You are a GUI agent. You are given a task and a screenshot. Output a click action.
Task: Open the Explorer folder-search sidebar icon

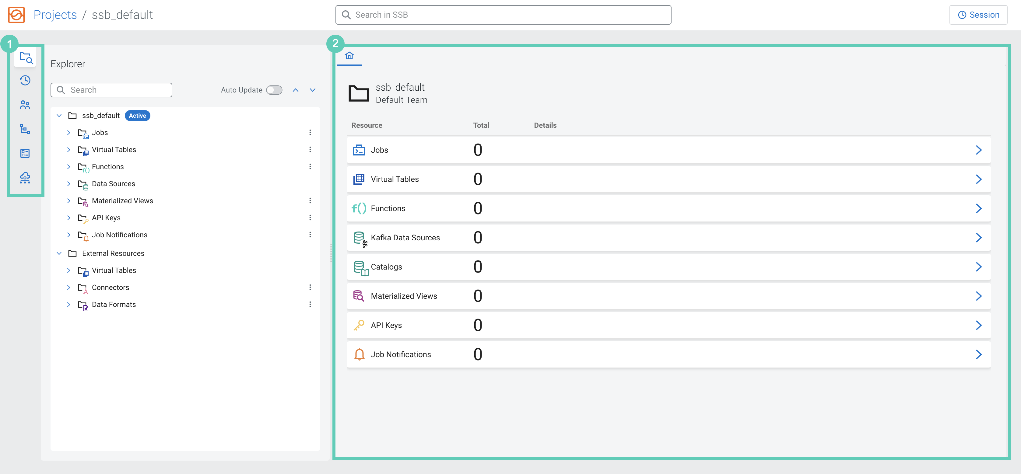click(25, 58)
